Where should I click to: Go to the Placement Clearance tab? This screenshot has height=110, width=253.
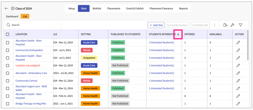click(x=161, y=9)
